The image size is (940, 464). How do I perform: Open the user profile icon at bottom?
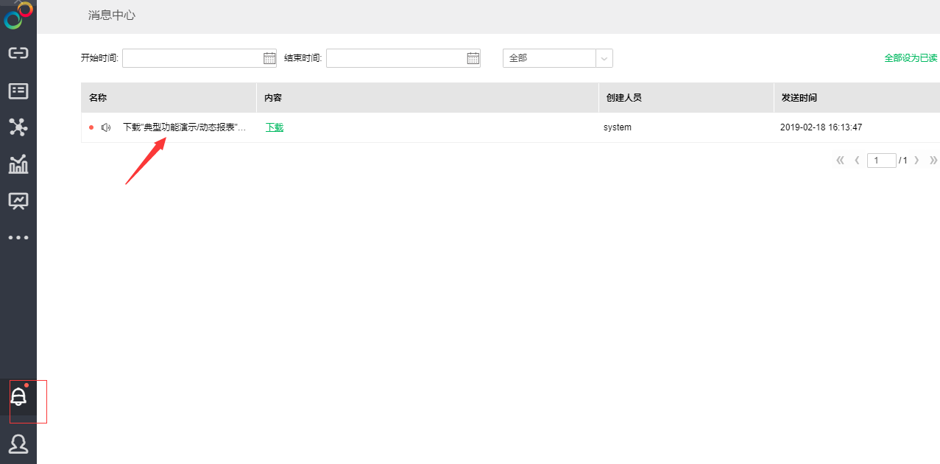pyautogui.click(x=18, y=444)
